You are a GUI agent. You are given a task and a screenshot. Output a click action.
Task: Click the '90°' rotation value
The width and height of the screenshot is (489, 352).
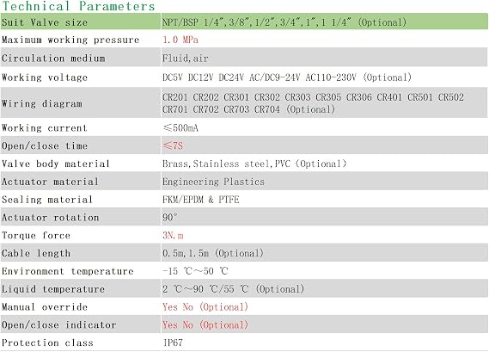pos(170,218)
